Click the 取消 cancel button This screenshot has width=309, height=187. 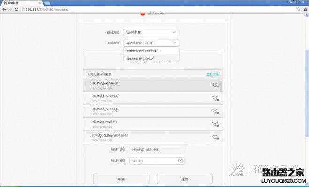click(121, 179)
